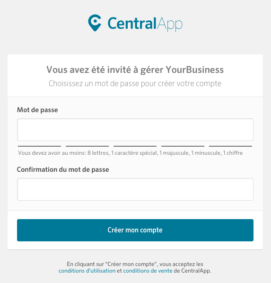Click the password requirements hint text
The height and width of the screenshot is (283, 271).
pyautogui.click(x=130, y=153)
